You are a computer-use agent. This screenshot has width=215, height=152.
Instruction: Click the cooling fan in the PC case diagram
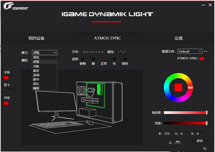point(82,90)
